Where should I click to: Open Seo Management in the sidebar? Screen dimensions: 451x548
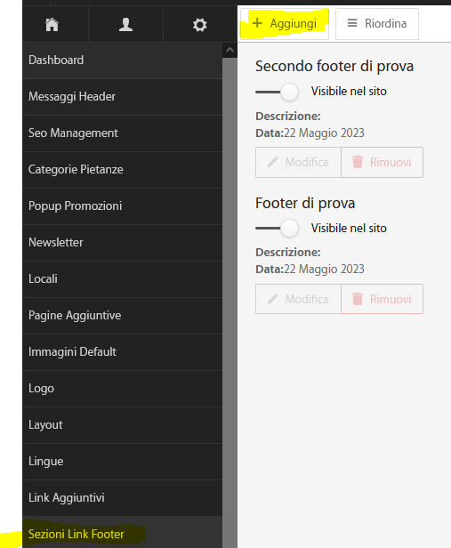pyautogui.click(x=122, y=133)
